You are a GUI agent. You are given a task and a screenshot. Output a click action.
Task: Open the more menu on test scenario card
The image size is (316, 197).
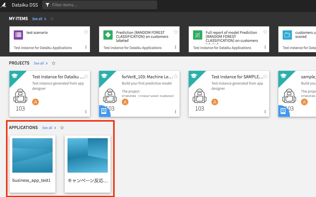click(86, 47)
